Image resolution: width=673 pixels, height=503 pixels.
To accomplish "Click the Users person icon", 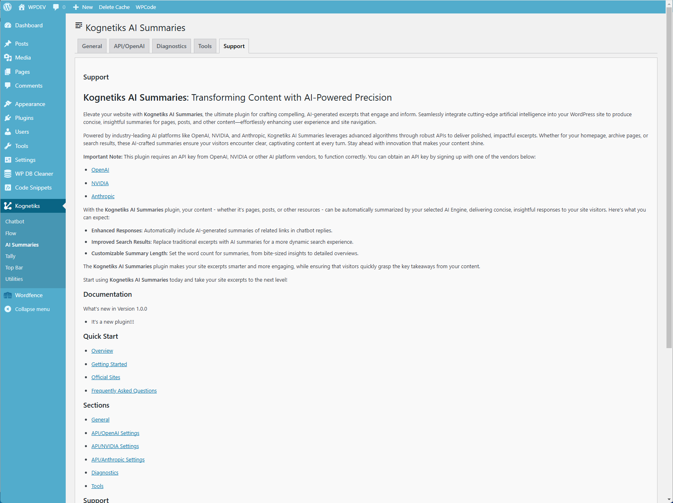I will (8, 132).
